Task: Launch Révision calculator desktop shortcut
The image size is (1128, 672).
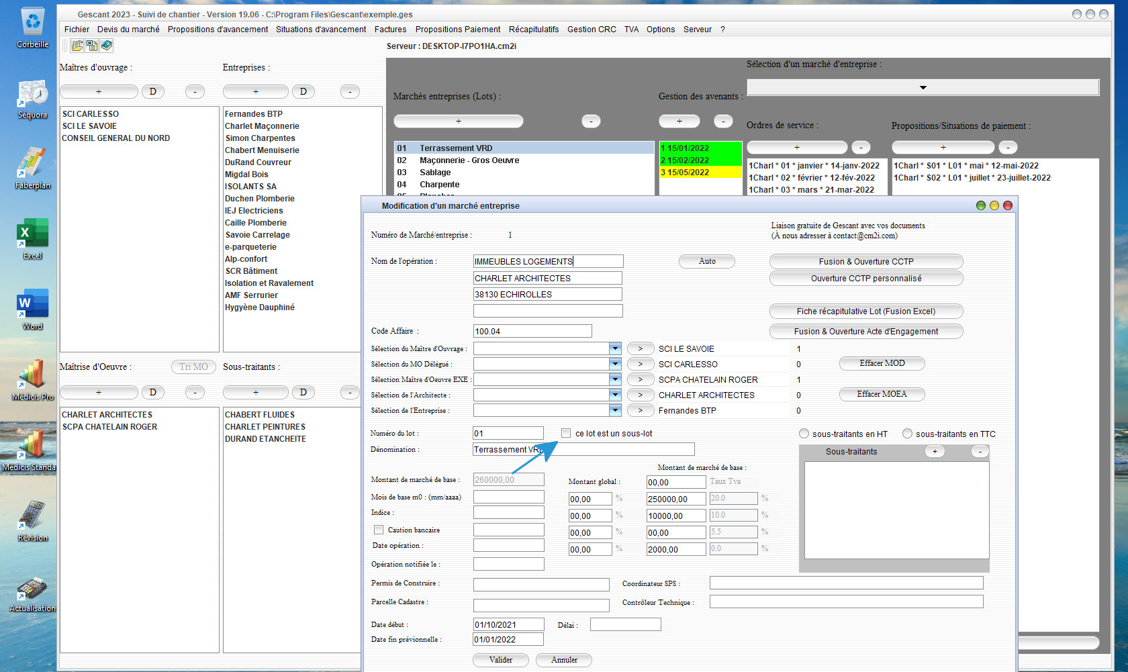Action: pos(32,522)
